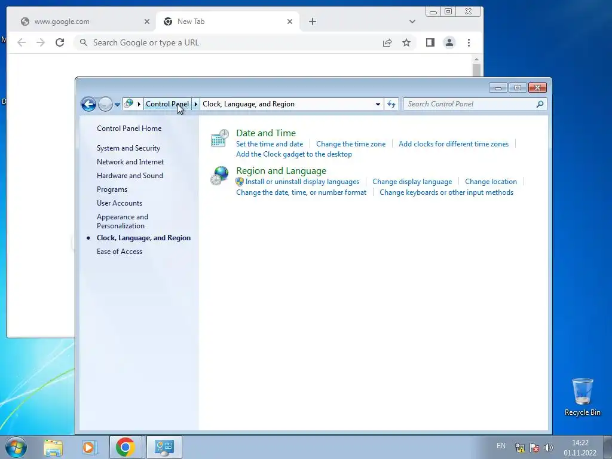The width and height of the screenshot is (612, 459).
Task: Click Chrome's vertical scrollbar up arrow
Action: [x=476, y=59]
